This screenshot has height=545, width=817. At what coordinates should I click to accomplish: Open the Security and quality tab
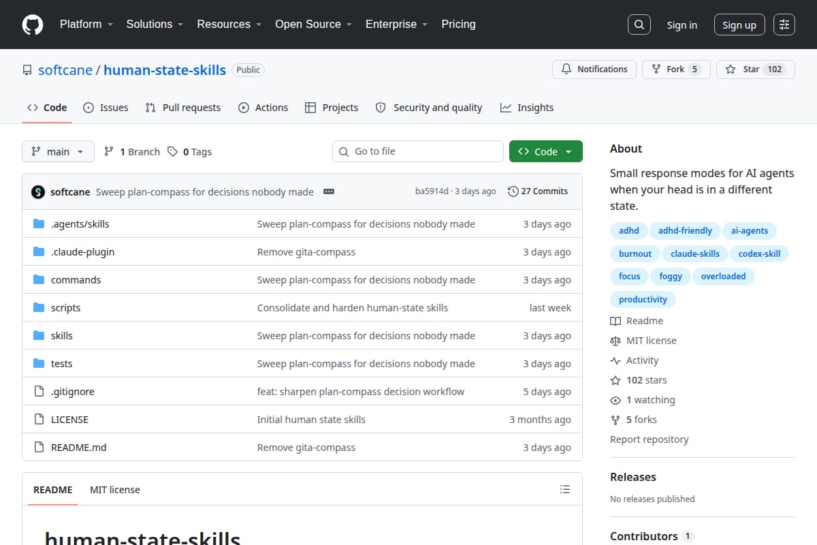[429, 108]
